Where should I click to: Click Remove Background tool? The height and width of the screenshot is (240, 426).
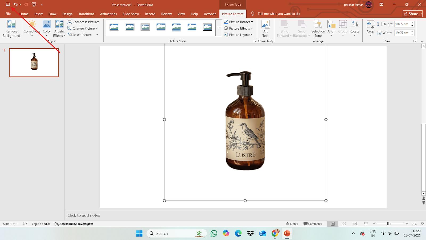[x=11, y=29]
